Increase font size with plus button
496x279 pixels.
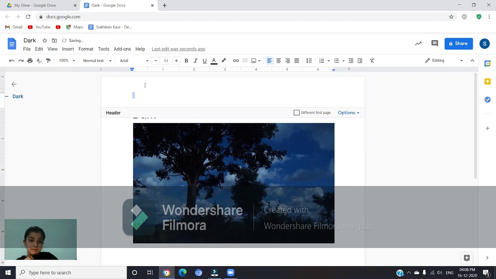(176, 60)
